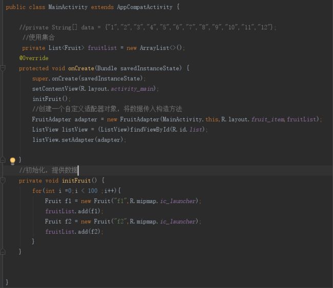Click the activity_main layout reference
The image size is (333, 288).
click(132, 89)
